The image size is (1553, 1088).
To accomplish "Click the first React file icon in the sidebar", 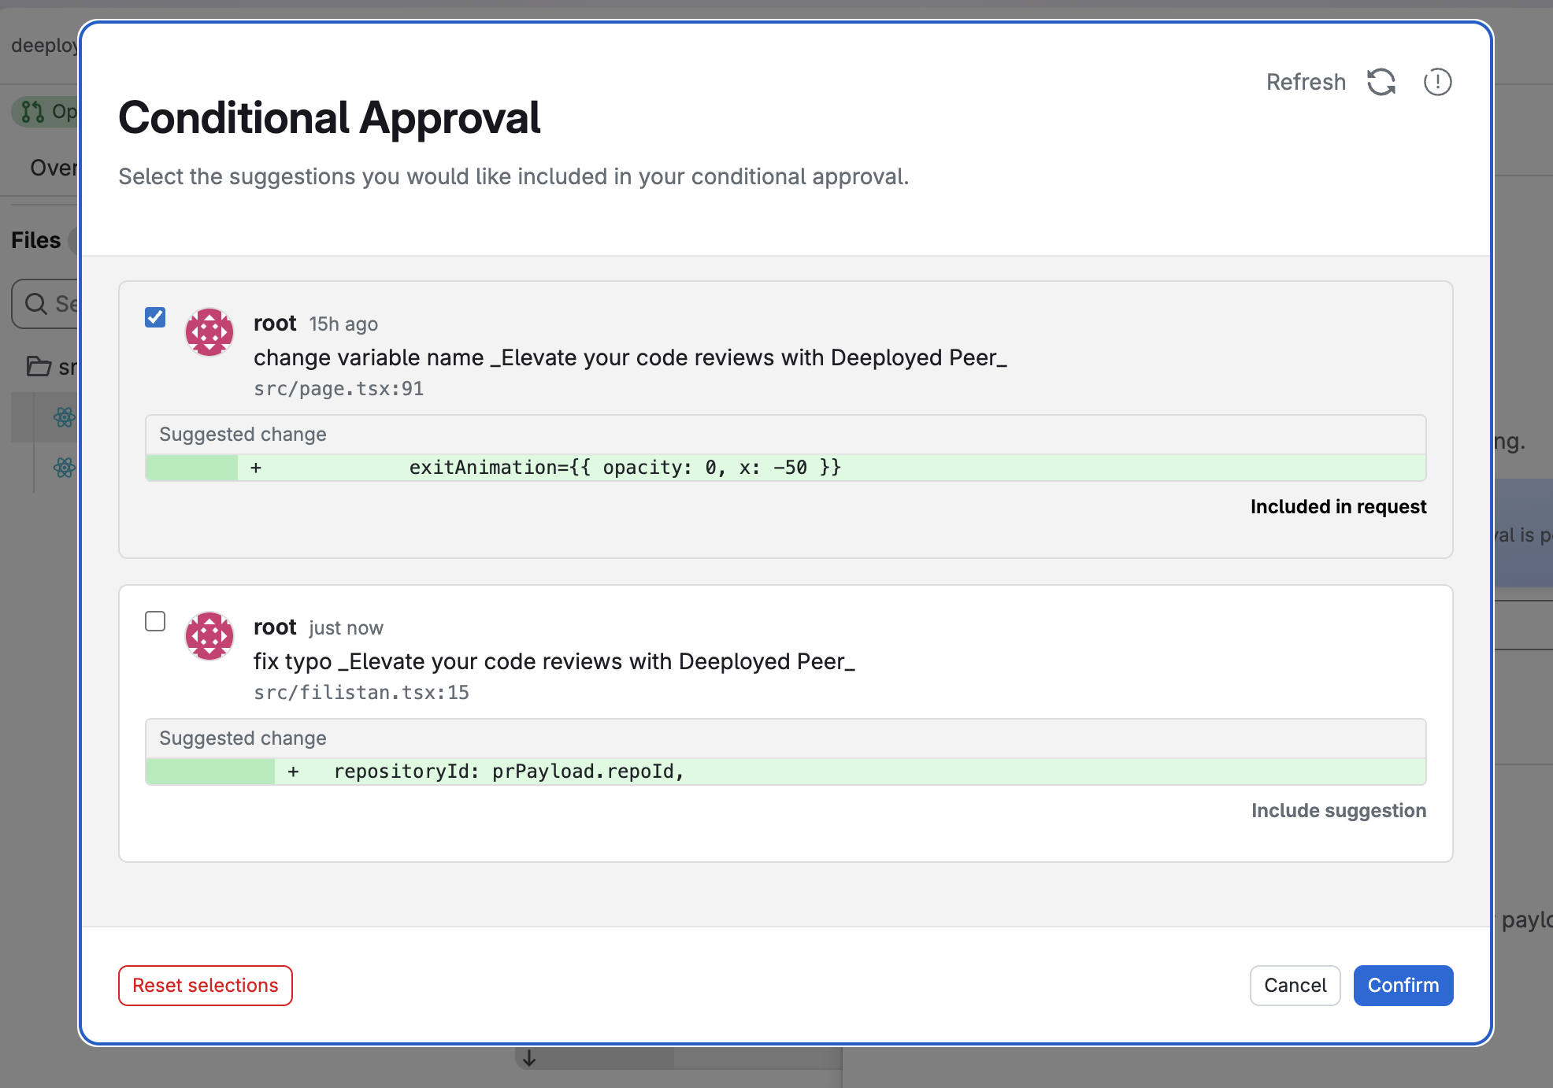I will (65, 417).
